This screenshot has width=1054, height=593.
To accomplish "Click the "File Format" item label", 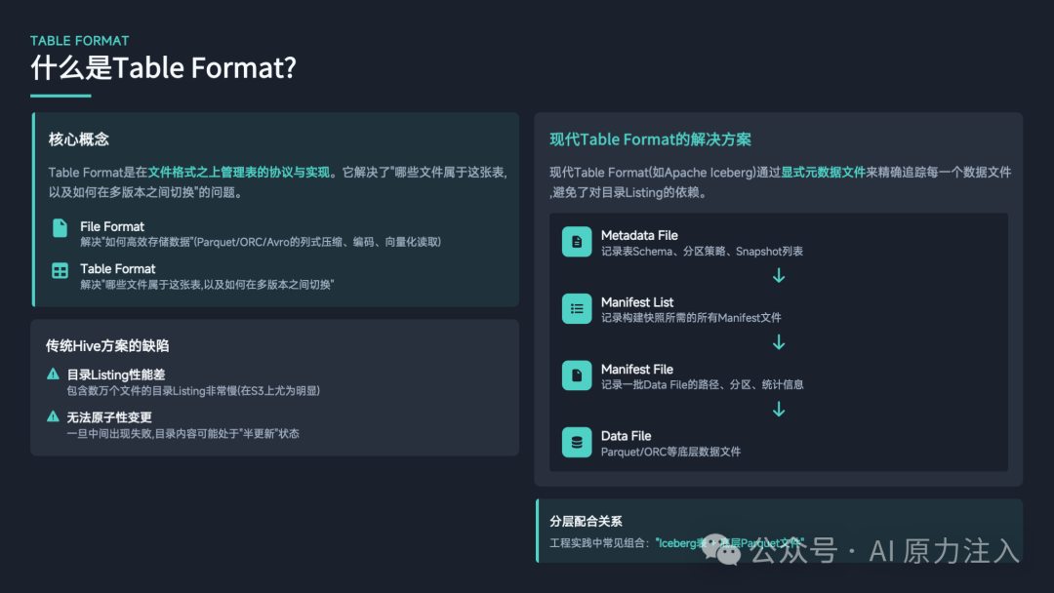I will click(112, 226).
